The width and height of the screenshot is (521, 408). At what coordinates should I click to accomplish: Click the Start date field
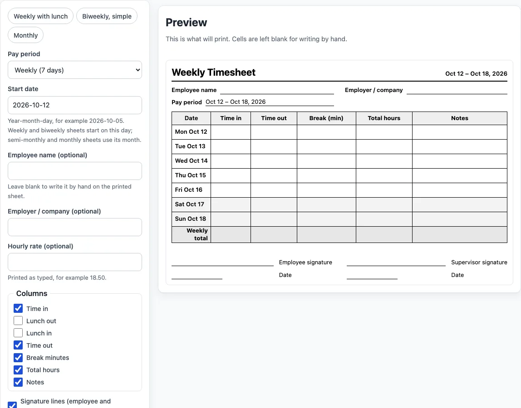pyautogui.click(x=75, y=105)
